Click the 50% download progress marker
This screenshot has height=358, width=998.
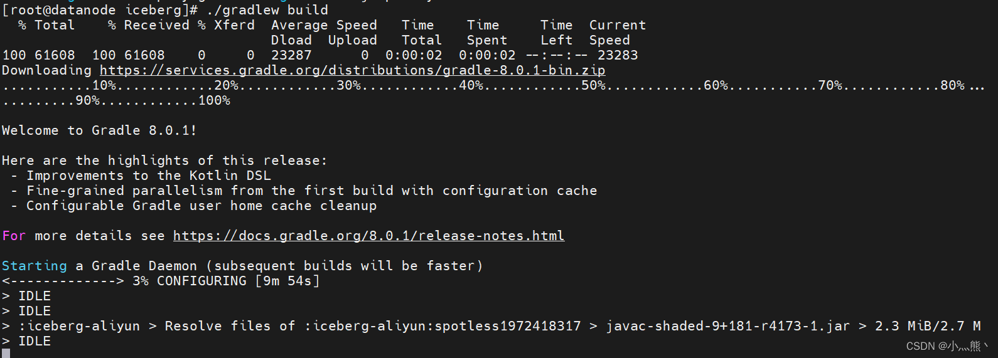[x=593, y=85]
